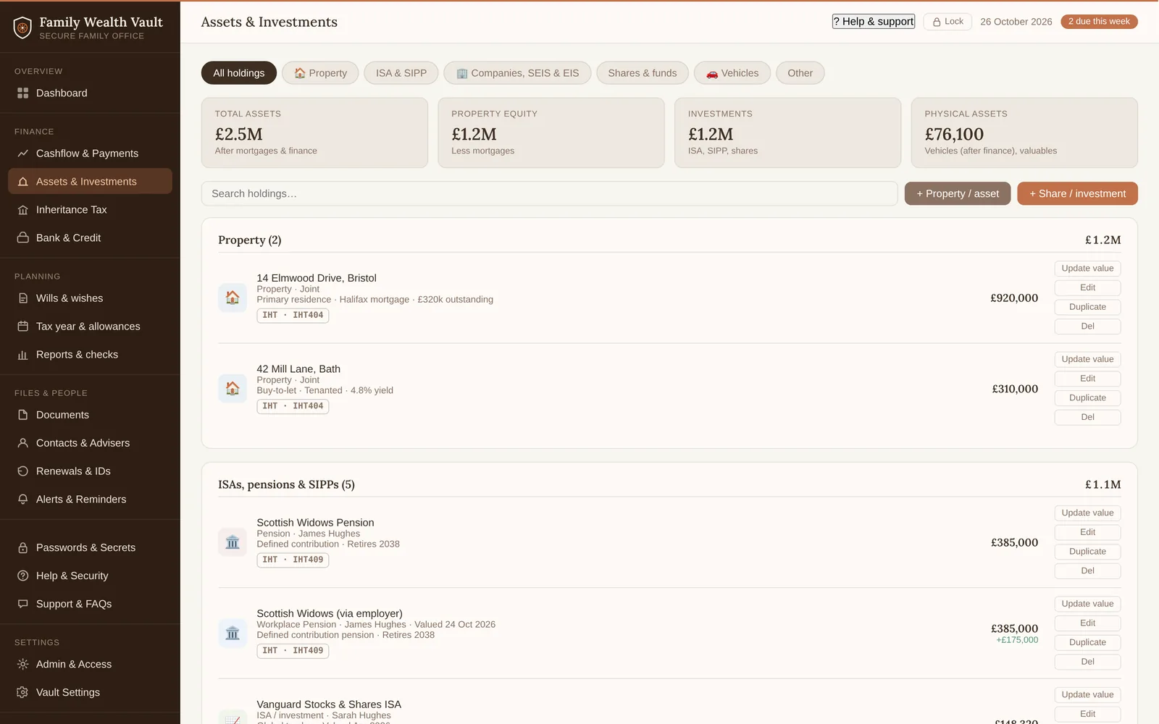Click the Inheritance Tax bank icon
Image resolution: width=1159 pixels, height=724 pixels.
point(23,210)
